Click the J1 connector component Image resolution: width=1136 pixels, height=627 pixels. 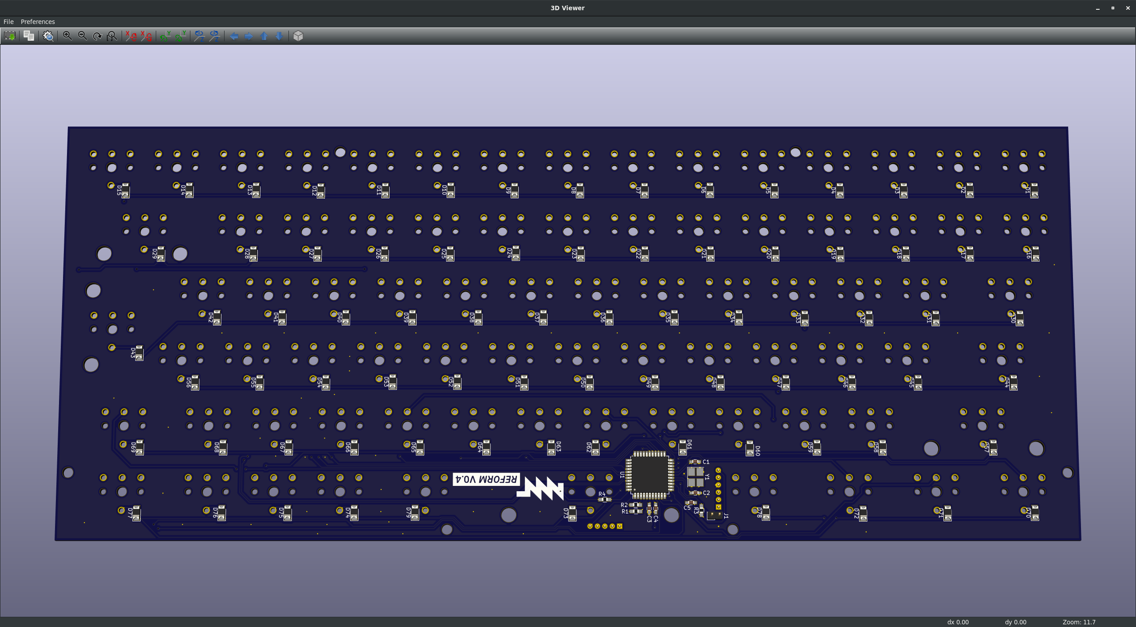pos(714,515)
